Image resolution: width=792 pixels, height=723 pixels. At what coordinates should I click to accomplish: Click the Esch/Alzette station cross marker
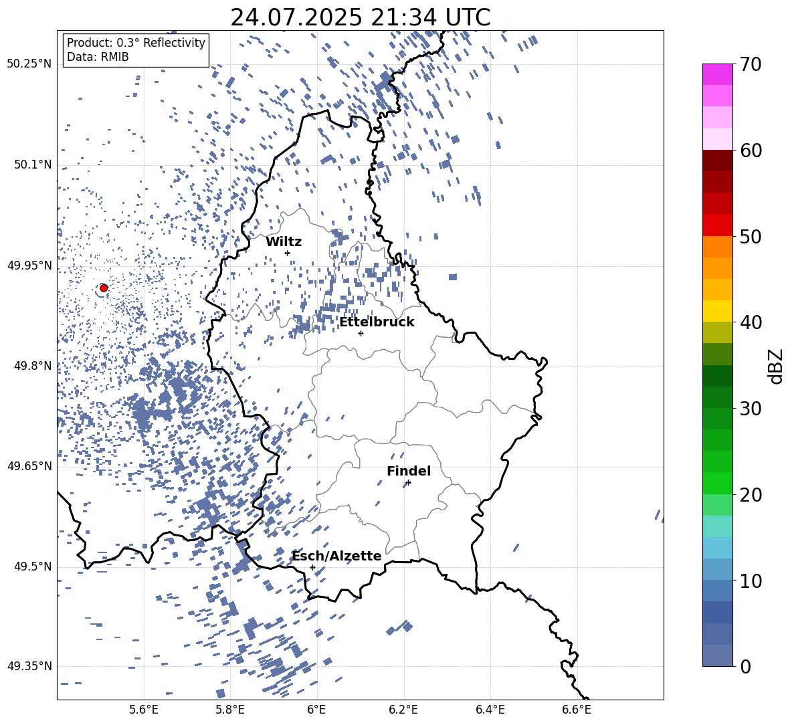[312, 567]
